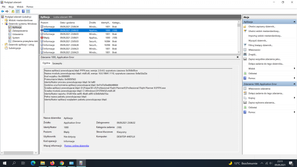297x167 pixels.
Task: Create custom view via Utwórz widok niestandardowy
Action: pyautogui.click(x=264, y=31)
